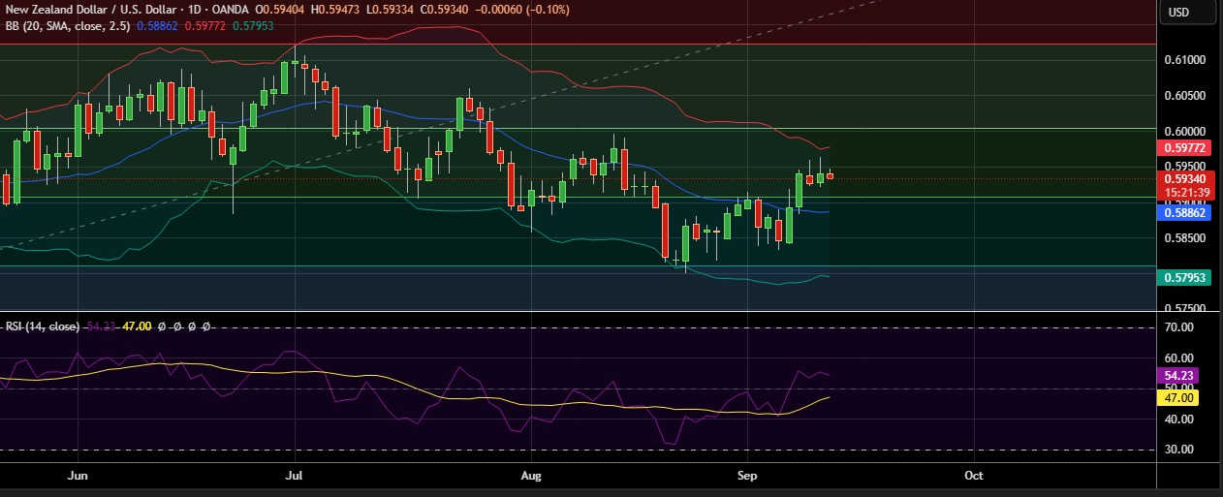
Task: Click the red 0.59772 label on price scale
Action: click(1183, 148)
